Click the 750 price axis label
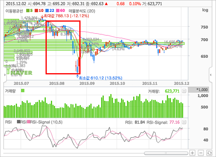Image resolution: width=216 pixels, height=157 pixels. tap(204, 27)
